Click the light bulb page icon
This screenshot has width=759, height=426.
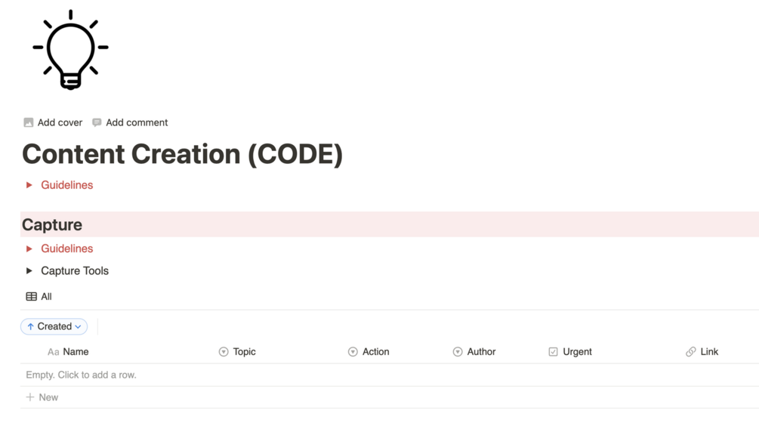(x=71, y=49)
